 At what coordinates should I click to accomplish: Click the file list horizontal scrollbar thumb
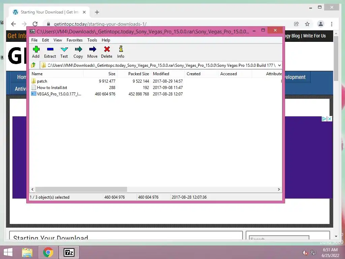point(81,190)
